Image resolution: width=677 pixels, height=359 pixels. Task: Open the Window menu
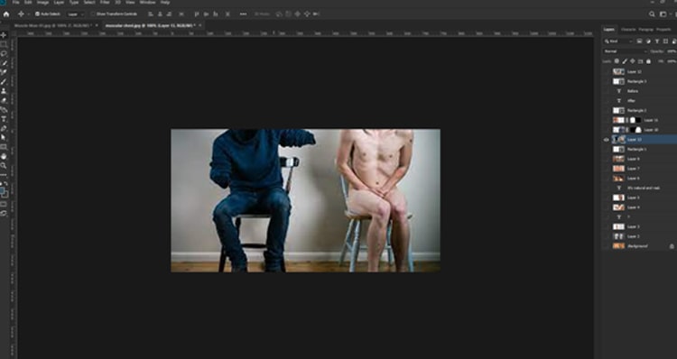click(x=148, y=3)
